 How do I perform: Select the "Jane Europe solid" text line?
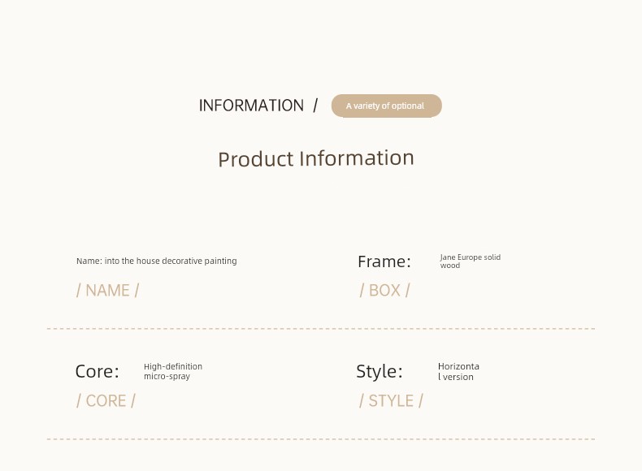(471, 257)
